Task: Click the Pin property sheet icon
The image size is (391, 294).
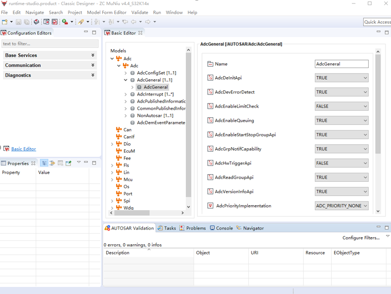Action: coord(68,163)
